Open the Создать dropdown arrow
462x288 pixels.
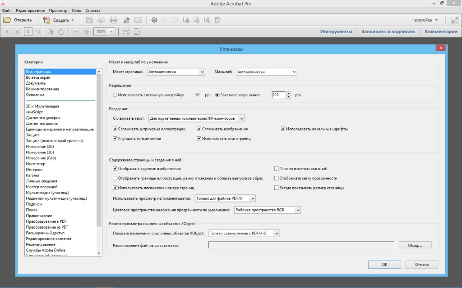(x=73, y=20)
